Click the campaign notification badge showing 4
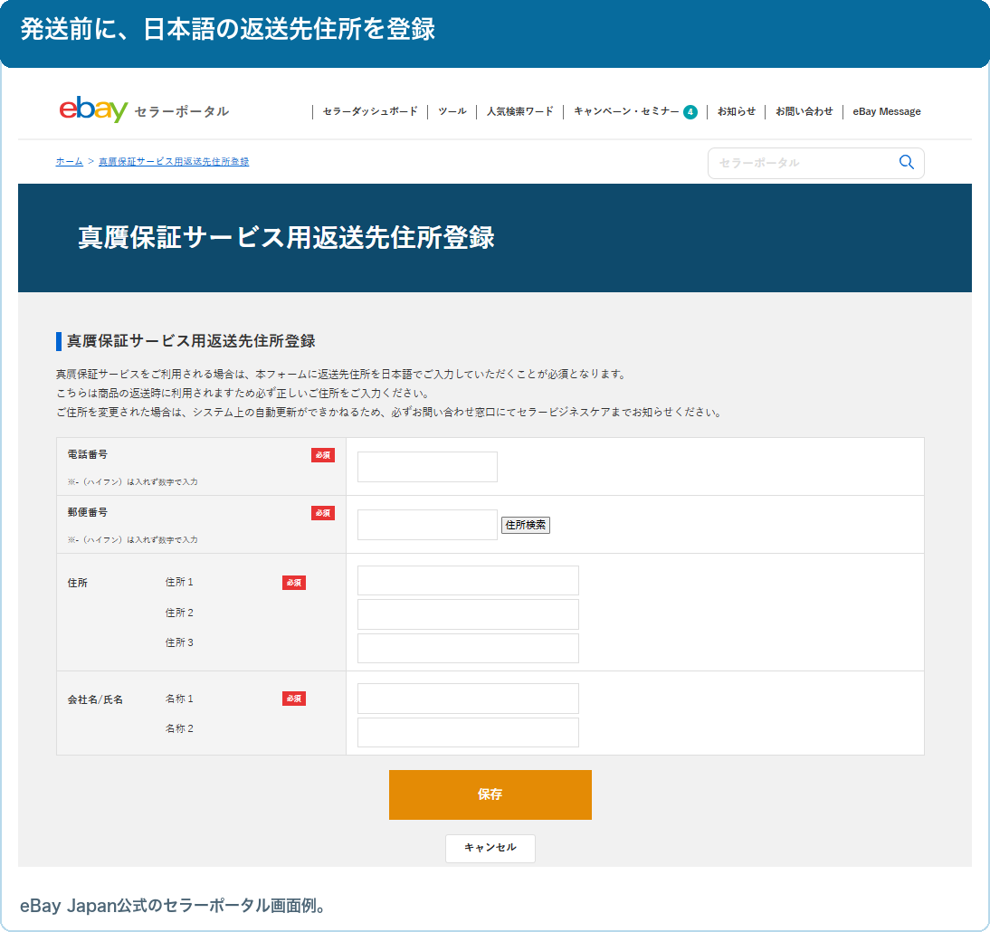Image resolution: width=990 pixels, height=932 pixels. pyautogui.click(x=690, y=112)
